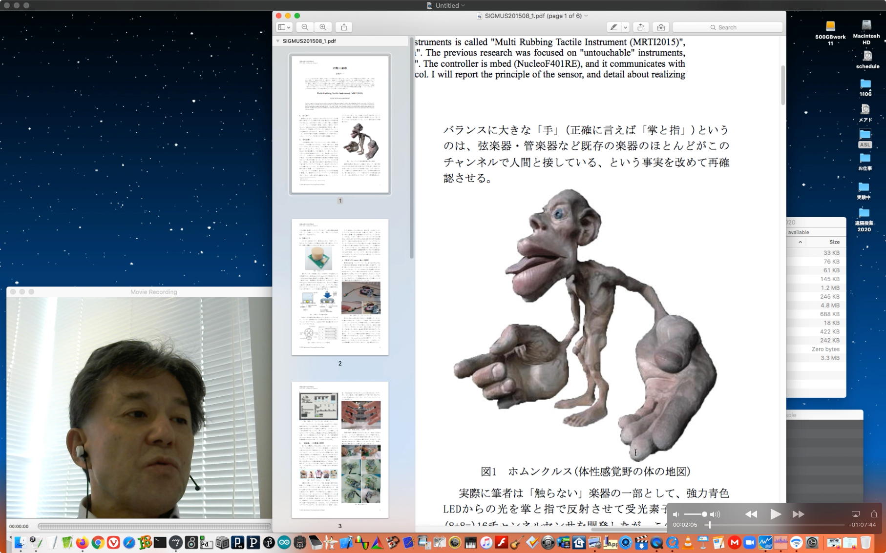886x553 pixels.
Task: Select page 2 thumbnail in sidebar
Action: click(x=340, y=287)
